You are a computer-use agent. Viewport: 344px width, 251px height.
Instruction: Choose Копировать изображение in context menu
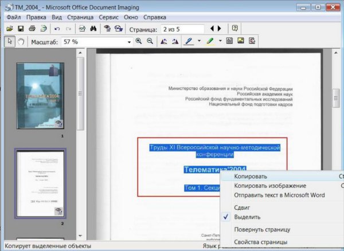(283, 186)
